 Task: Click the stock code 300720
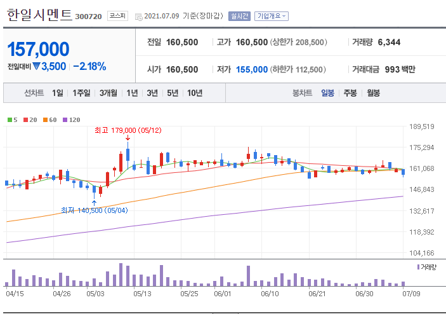pos(88,17)
